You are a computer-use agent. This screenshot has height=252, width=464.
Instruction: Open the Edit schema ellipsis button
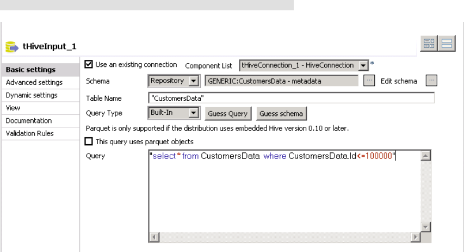tap(431, 81)
